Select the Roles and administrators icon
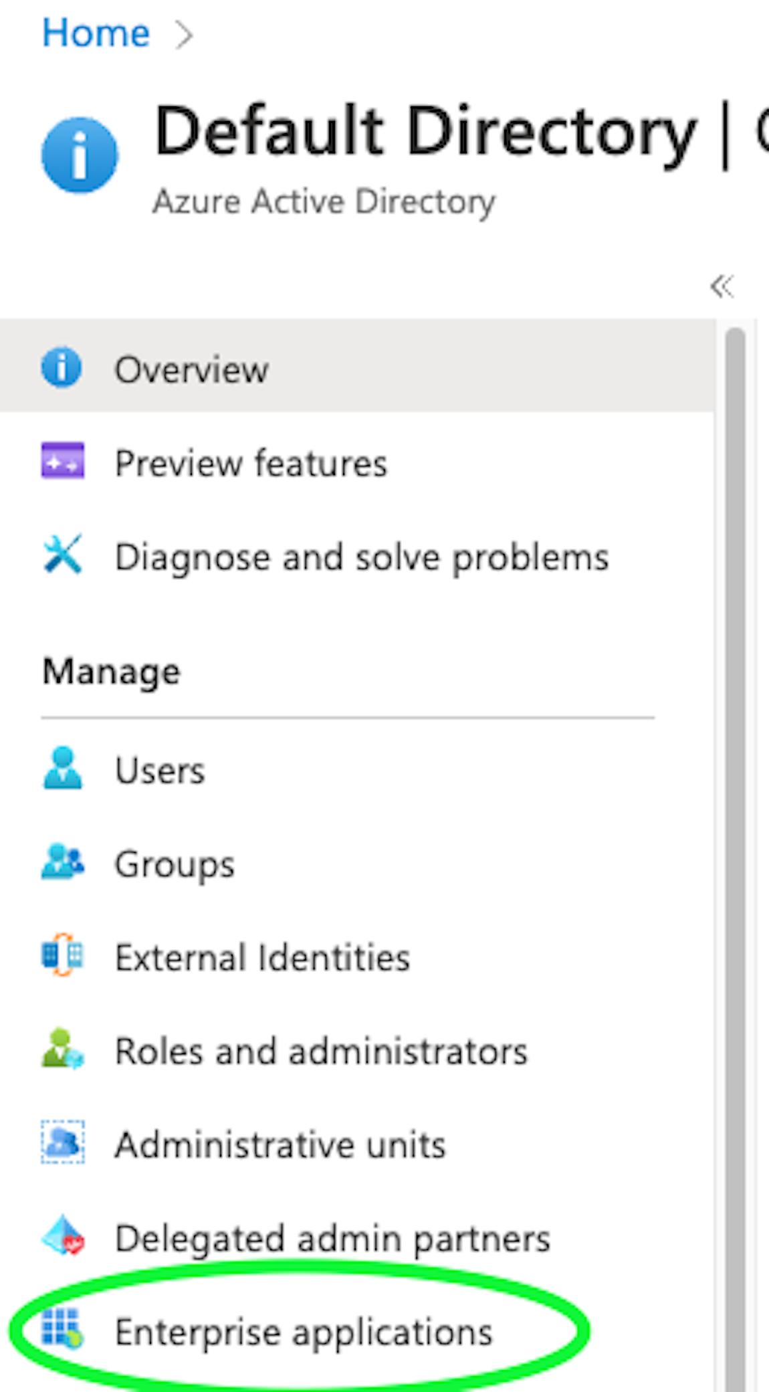This screenshot has width=769, height=1392. 62,1050
